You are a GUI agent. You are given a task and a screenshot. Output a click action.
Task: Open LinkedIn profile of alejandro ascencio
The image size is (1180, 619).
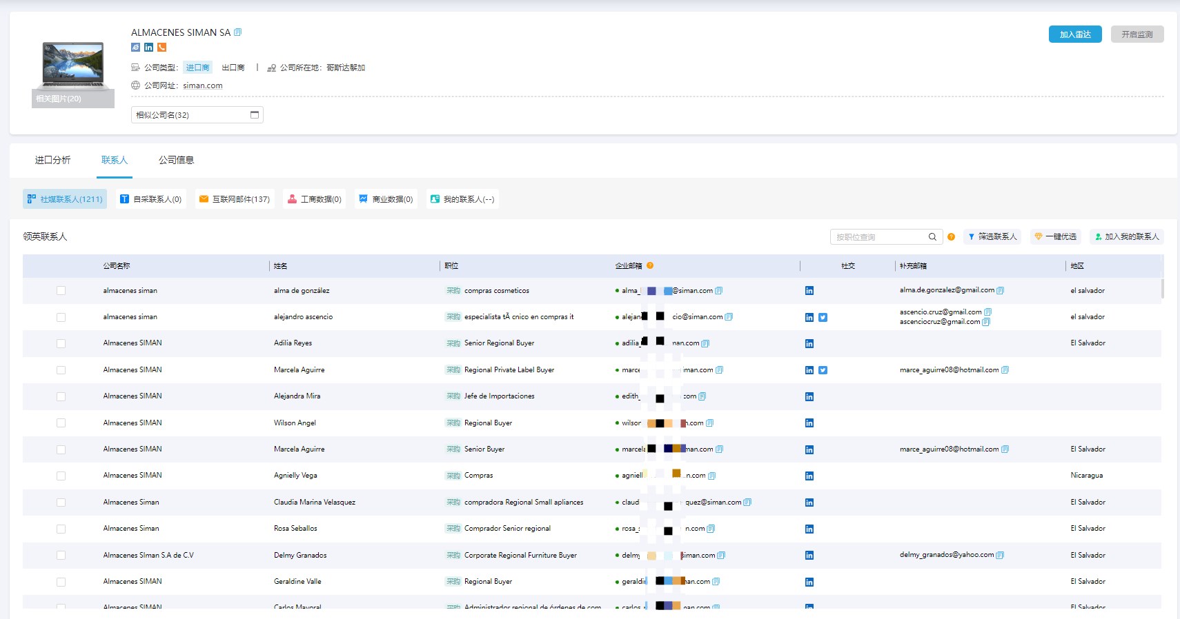[x=809, y=318]
